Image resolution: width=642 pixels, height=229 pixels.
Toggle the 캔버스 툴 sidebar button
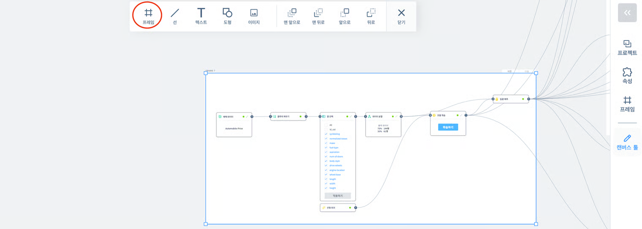pyautogui.click(x=627, y=142)
